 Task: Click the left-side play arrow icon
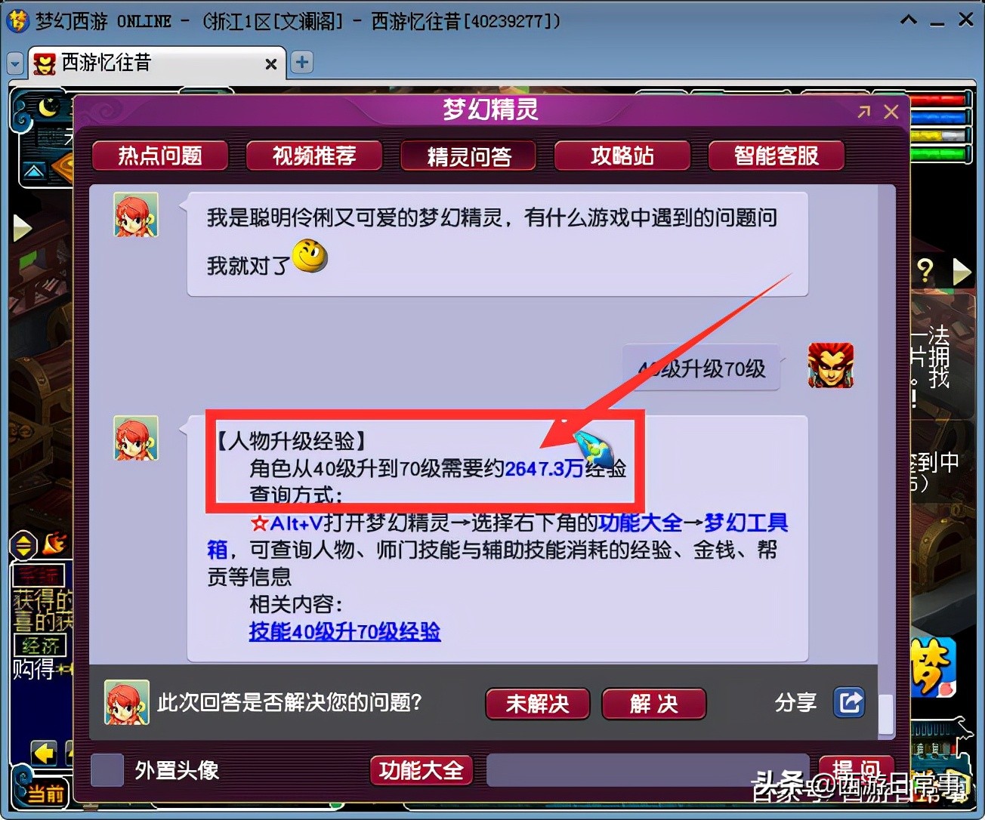(23, 227)
